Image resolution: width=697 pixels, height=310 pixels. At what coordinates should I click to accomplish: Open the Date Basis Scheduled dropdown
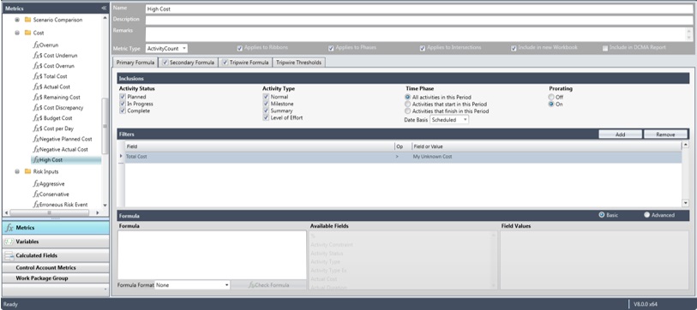449,120
